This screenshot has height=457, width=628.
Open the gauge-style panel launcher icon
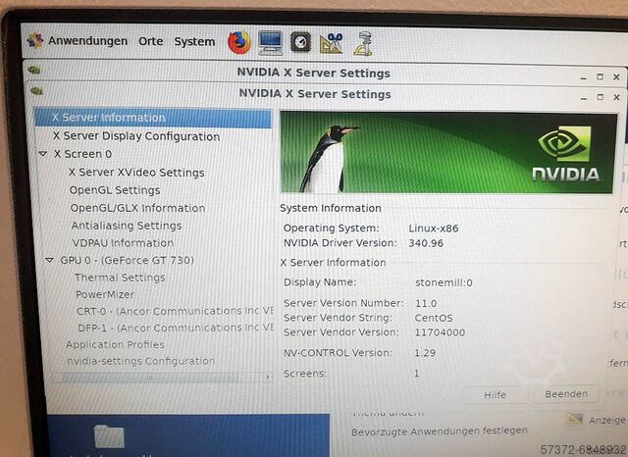pyautogui.click(x=300, y=42)
